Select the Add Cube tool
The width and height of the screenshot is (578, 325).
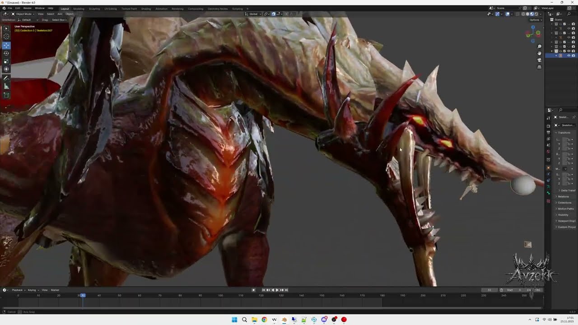[6, 95]
